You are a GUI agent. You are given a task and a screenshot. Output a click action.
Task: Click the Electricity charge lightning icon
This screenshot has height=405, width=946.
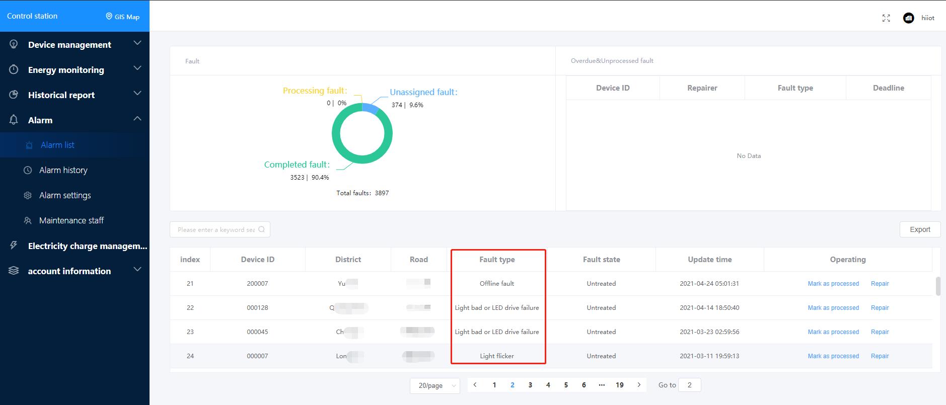14,246
